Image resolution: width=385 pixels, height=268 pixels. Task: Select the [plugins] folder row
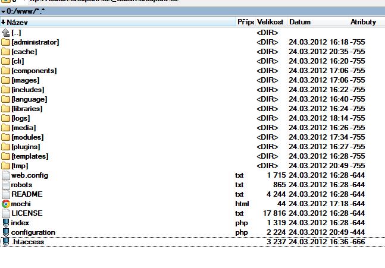[26, 147]
